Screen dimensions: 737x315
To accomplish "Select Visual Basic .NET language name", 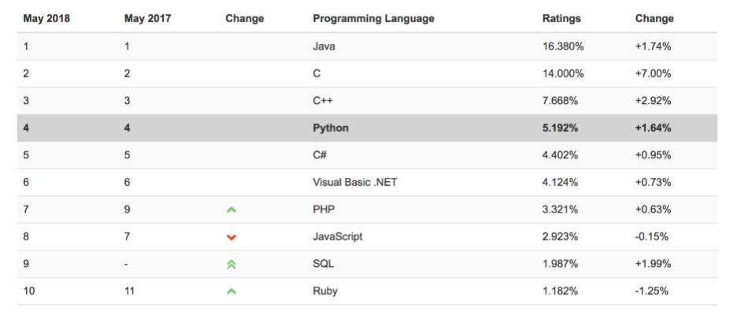I will [x=350, y=182].
